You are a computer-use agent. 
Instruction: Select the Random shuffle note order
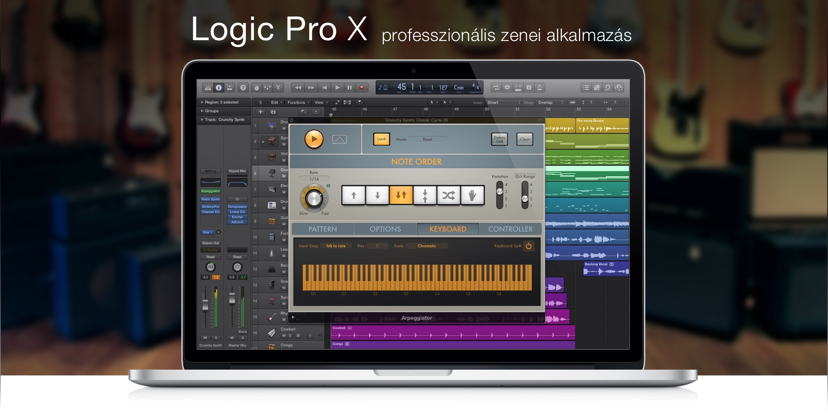[449, 195]
